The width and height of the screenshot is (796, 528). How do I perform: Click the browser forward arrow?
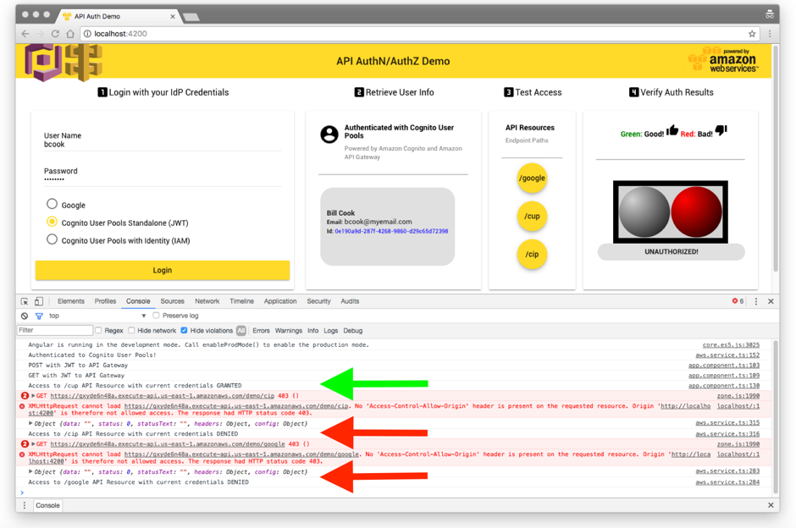point(40,34)
